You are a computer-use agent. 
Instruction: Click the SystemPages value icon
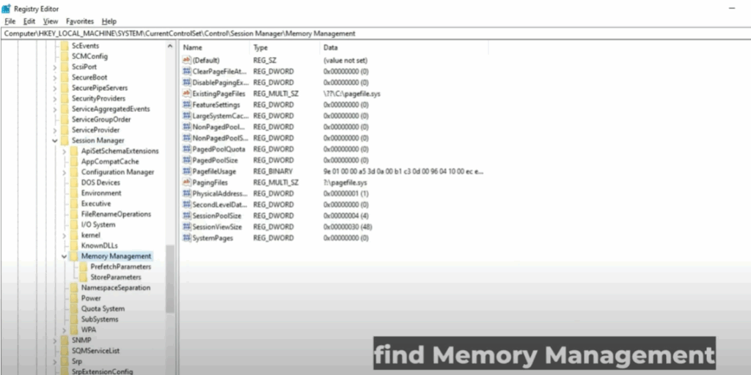187,238
